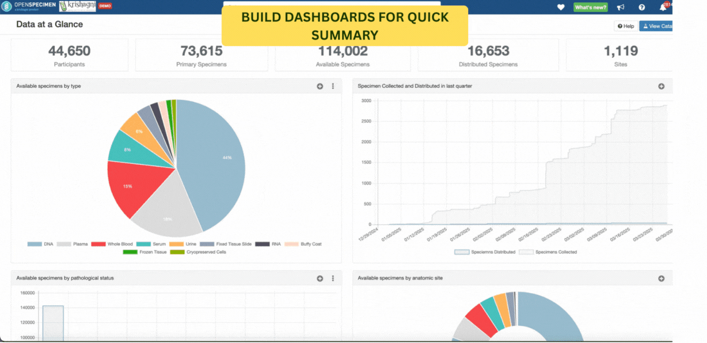The image size is (707, 343).
Task: Click the 160000 y-axis label
Action: [x=28, y=292]
